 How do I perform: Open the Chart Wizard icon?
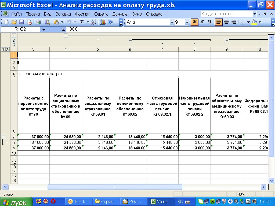103,22
